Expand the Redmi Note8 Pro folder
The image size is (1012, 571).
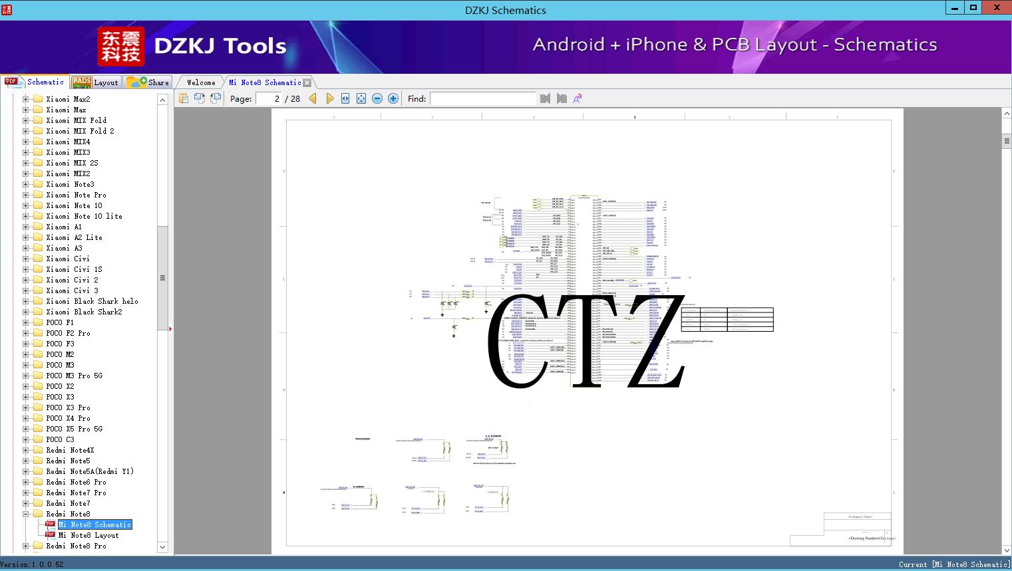pyautogui.click(x=25, y=546)
